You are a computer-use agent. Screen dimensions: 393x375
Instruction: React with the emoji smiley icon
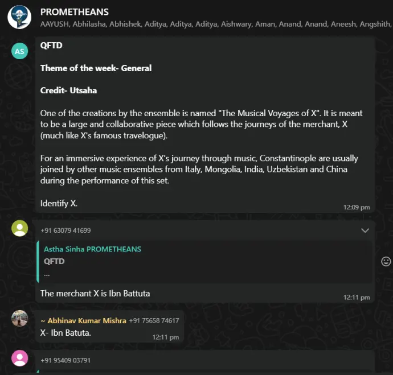pyautogui.click(x=386, y=261)
